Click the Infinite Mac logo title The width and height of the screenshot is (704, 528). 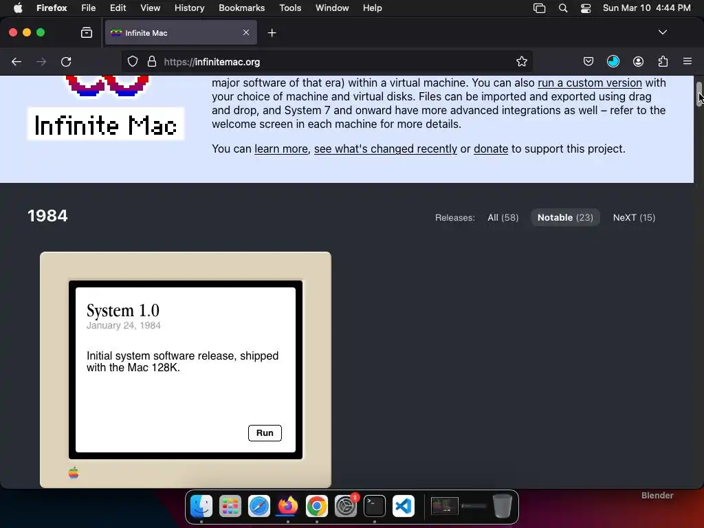pyautogui.click(x=105, y=125)
